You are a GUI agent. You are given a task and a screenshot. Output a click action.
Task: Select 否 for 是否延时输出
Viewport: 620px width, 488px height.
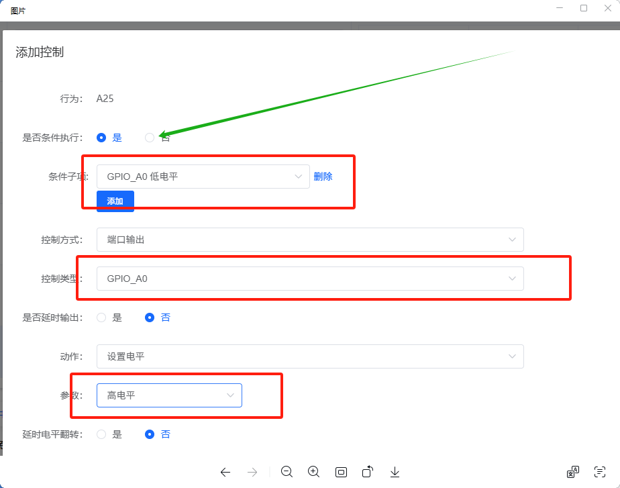pyautogui.click(x=150, y=318)
